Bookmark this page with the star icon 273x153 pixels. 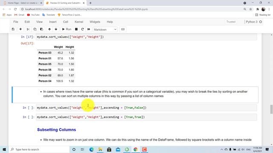(250, 9)
